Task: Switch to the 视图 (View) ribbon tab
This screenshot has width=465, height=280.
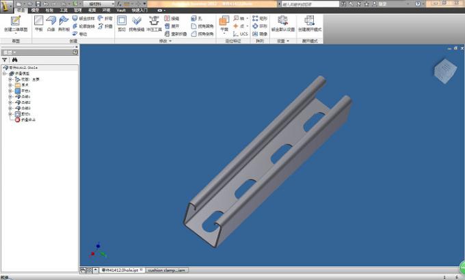Action: pos(92,10)
